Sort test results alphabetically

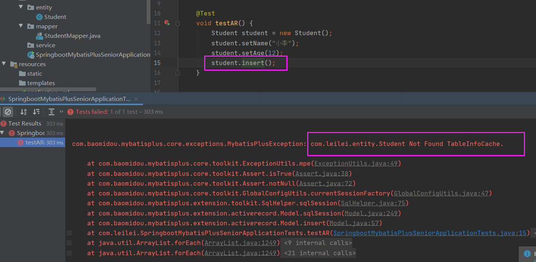point(23,112)
